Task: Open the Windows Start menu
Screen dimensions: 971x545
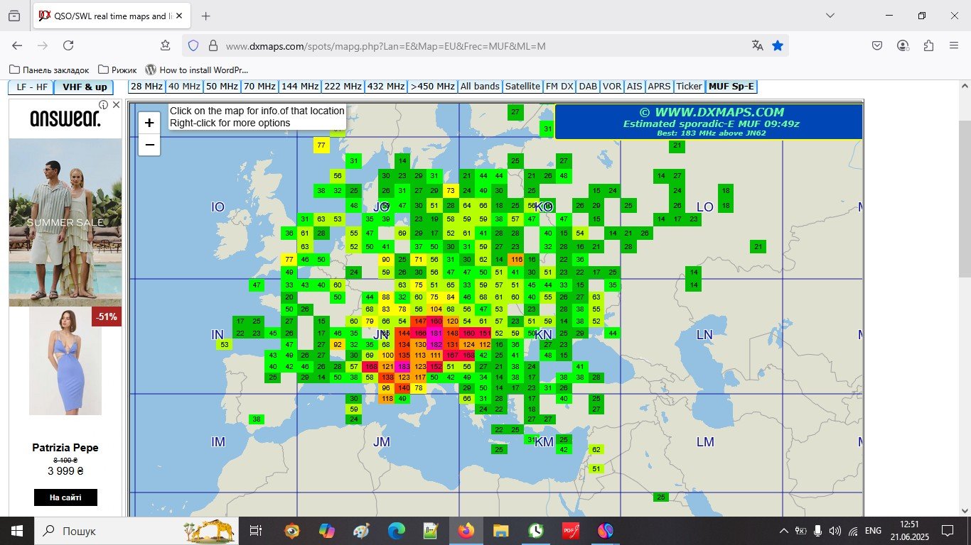Action: point(17,531)
